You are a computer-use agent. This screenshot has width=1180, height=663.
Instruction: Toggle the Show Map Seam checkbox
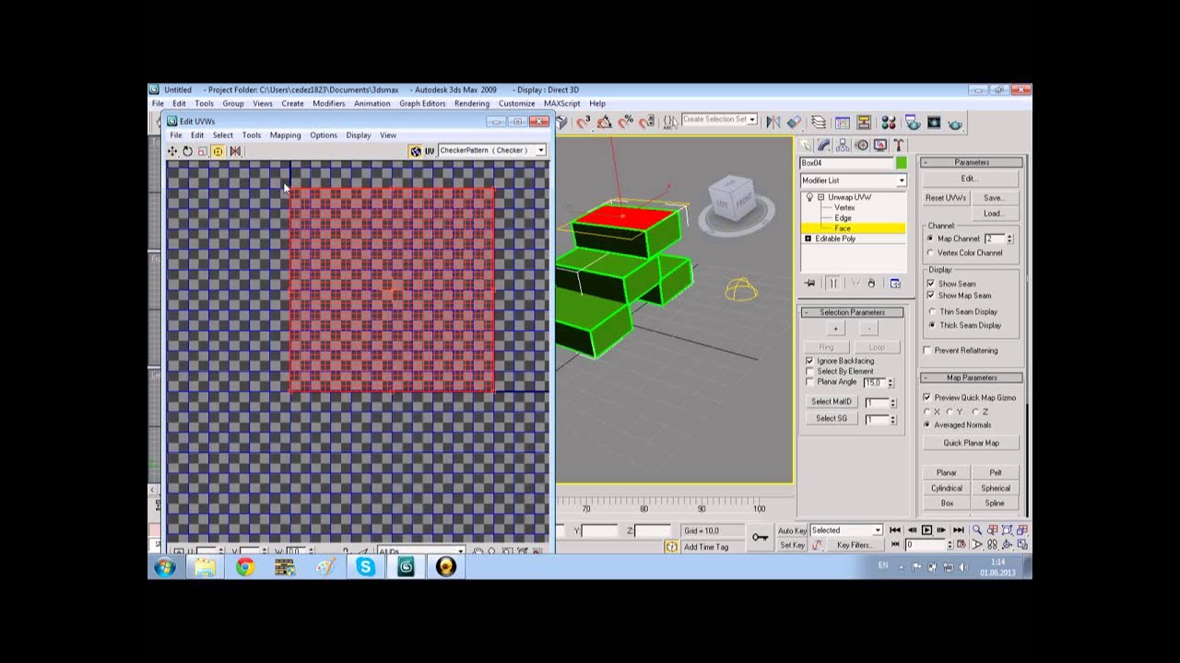[930, 296]
